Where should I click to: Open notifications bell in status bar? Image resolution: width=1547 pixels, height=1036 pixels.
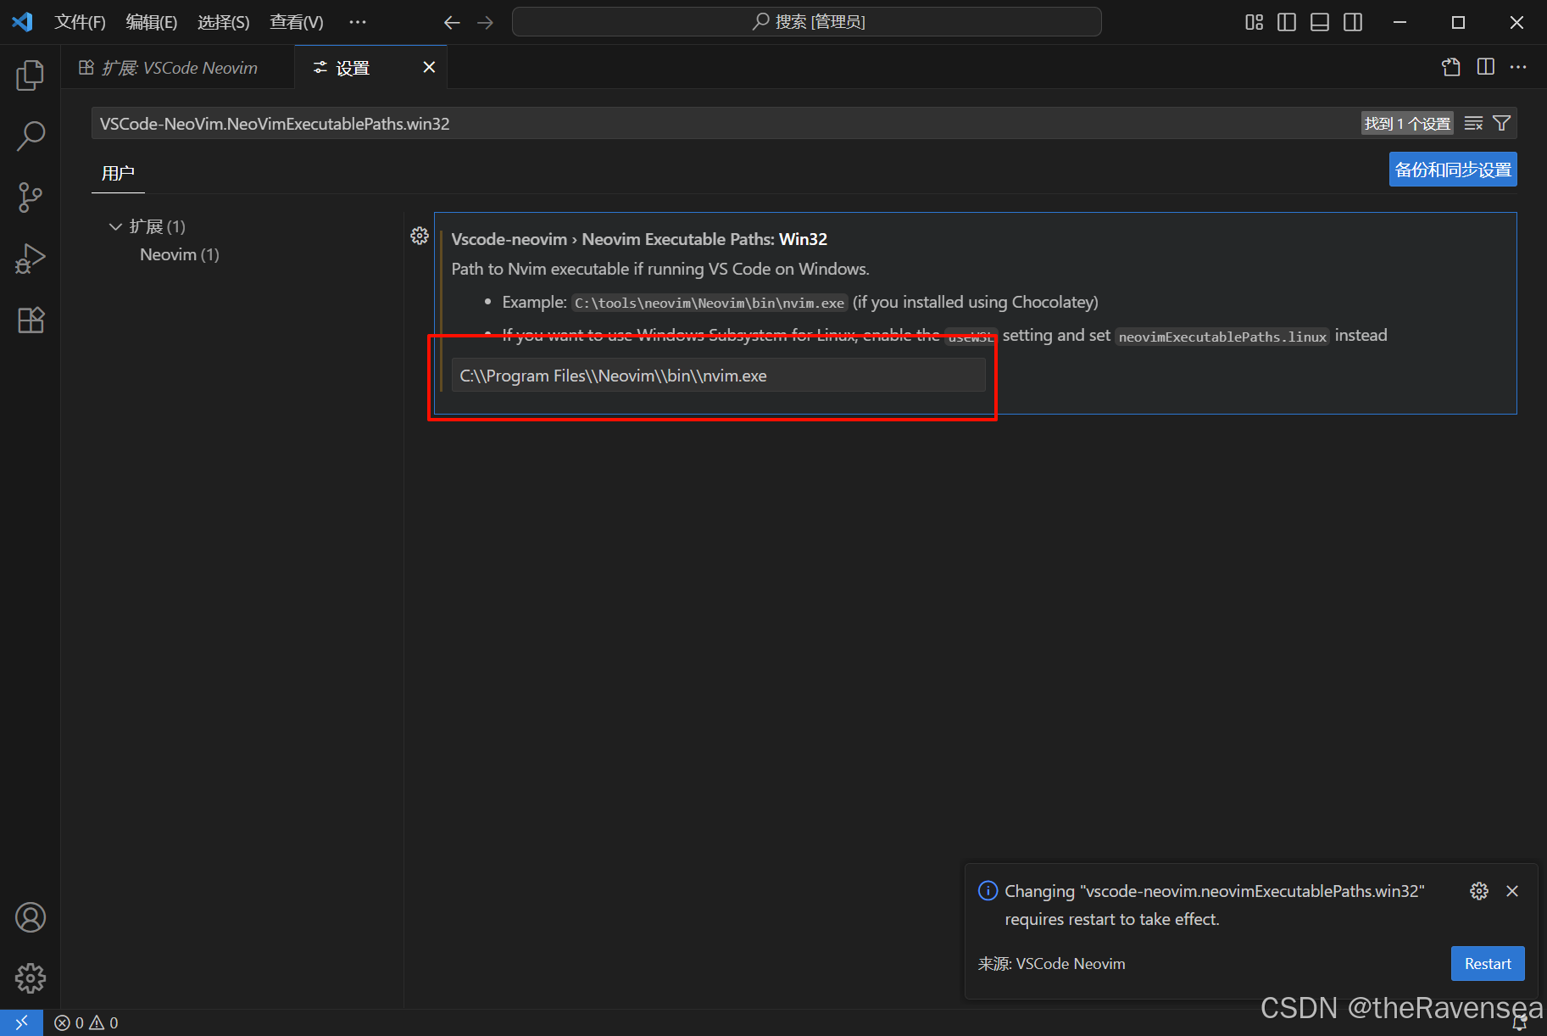click(1520, 1023)
